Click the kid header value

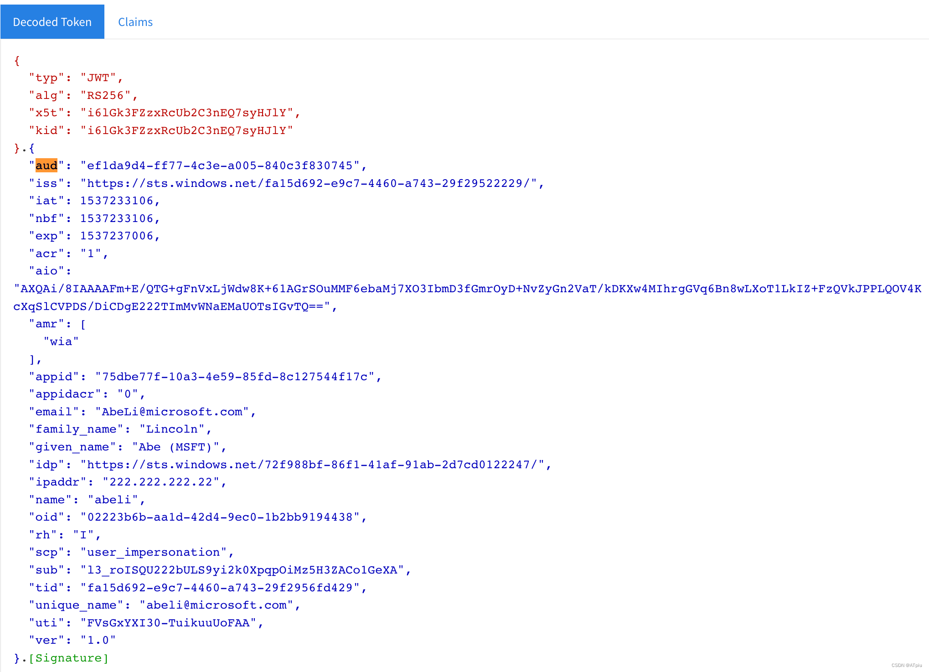186,130
